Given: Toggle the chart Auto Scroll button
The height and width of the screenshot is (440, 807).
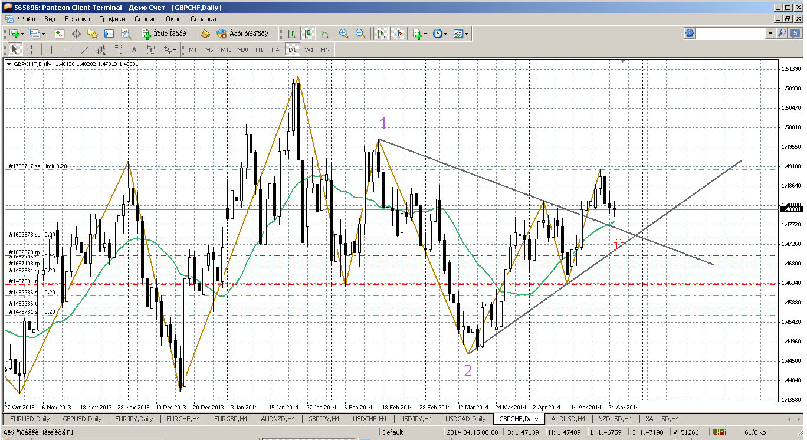Looking at the screenshot, I should tap(381, 34).
